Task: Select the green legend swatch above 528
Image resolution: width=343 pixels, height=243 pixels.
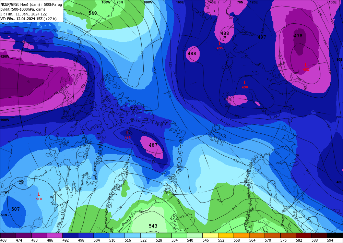Action: click(x=164, y=235)
